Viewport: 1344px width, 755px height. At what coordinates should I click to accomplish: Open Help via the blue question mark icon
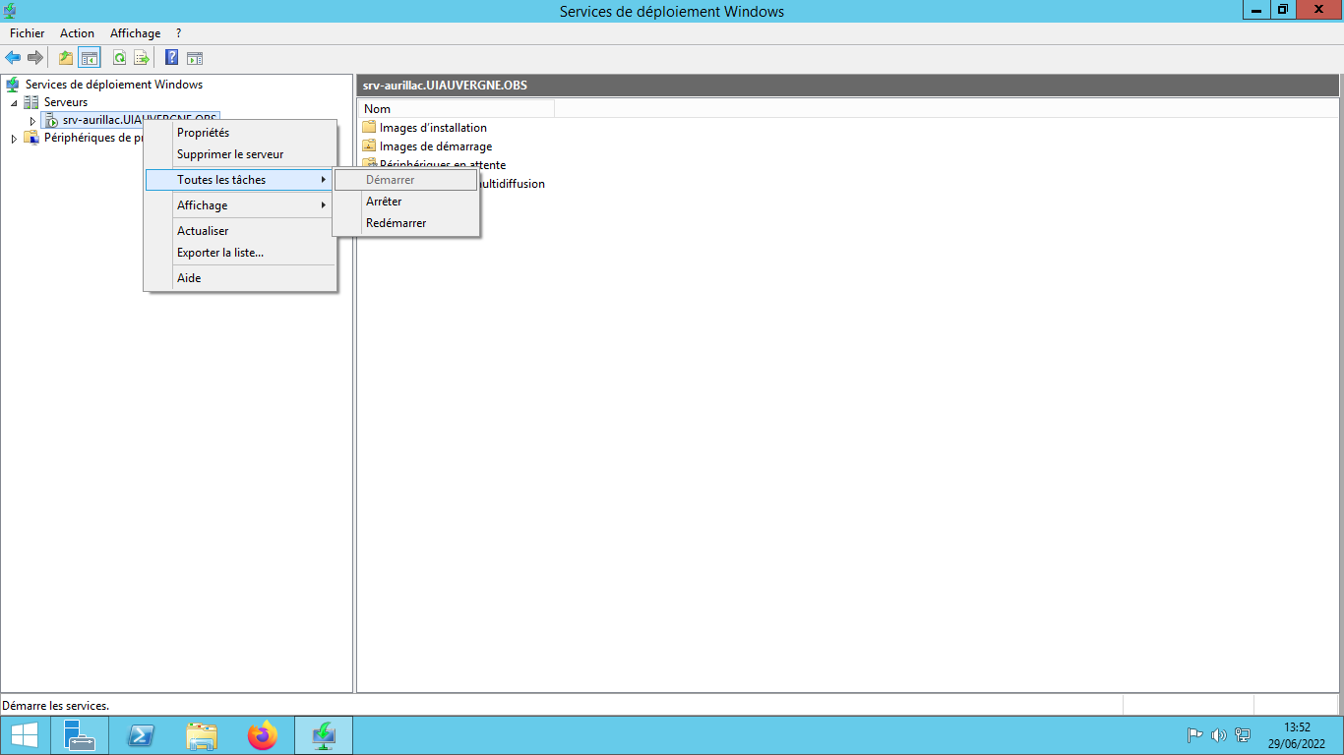[x=171, y=57]
